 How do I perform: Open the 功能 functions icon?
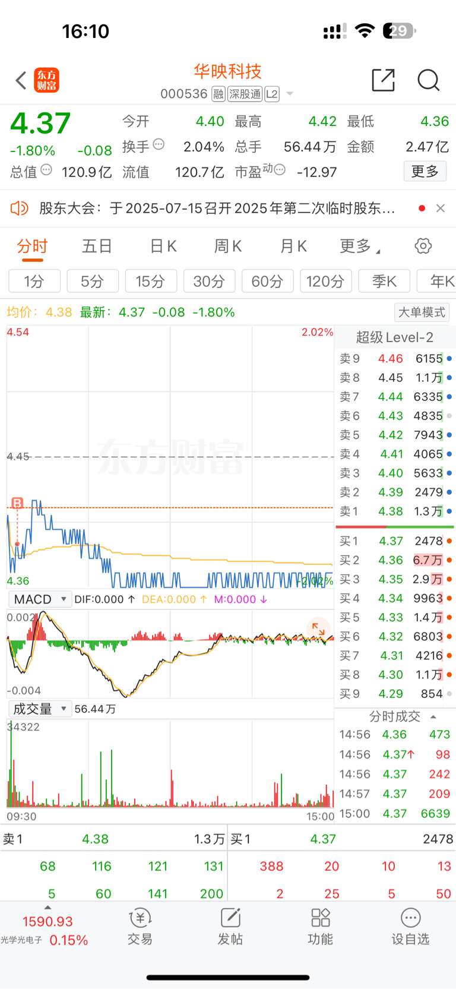click(321, 927)
